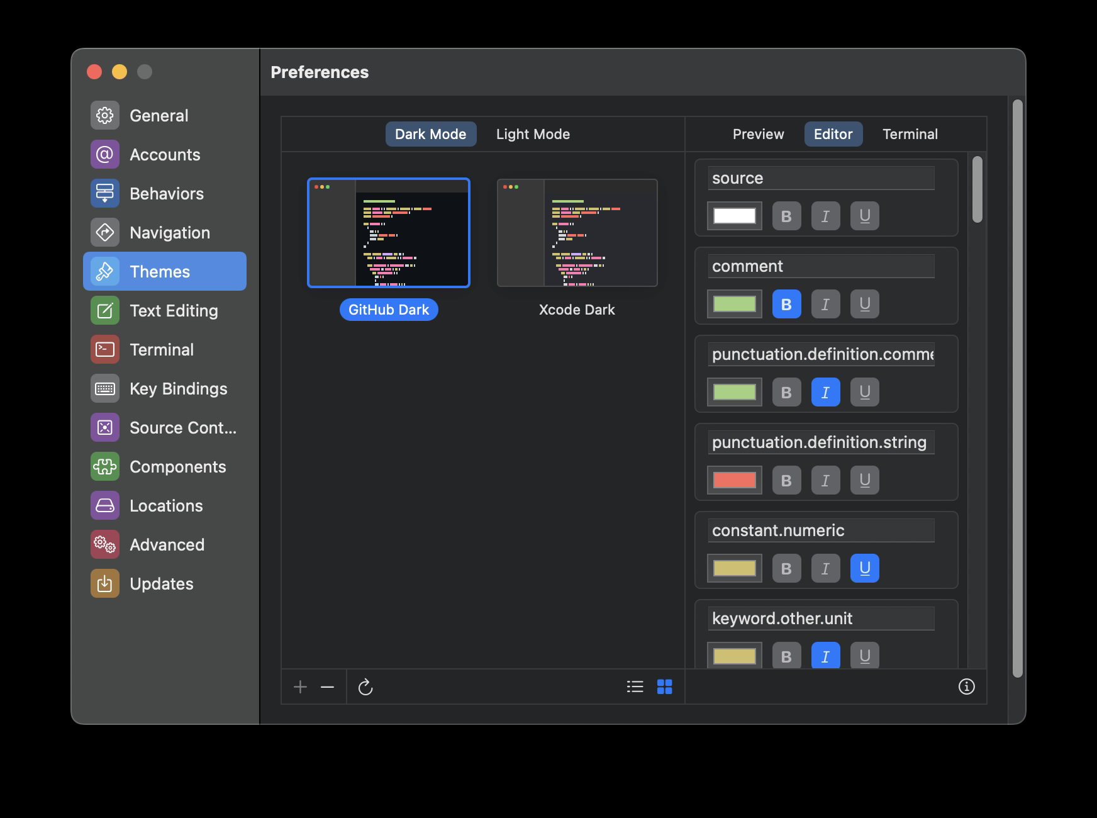Select the Xcode Dark theme thumbnail

[x=576, y=232]
